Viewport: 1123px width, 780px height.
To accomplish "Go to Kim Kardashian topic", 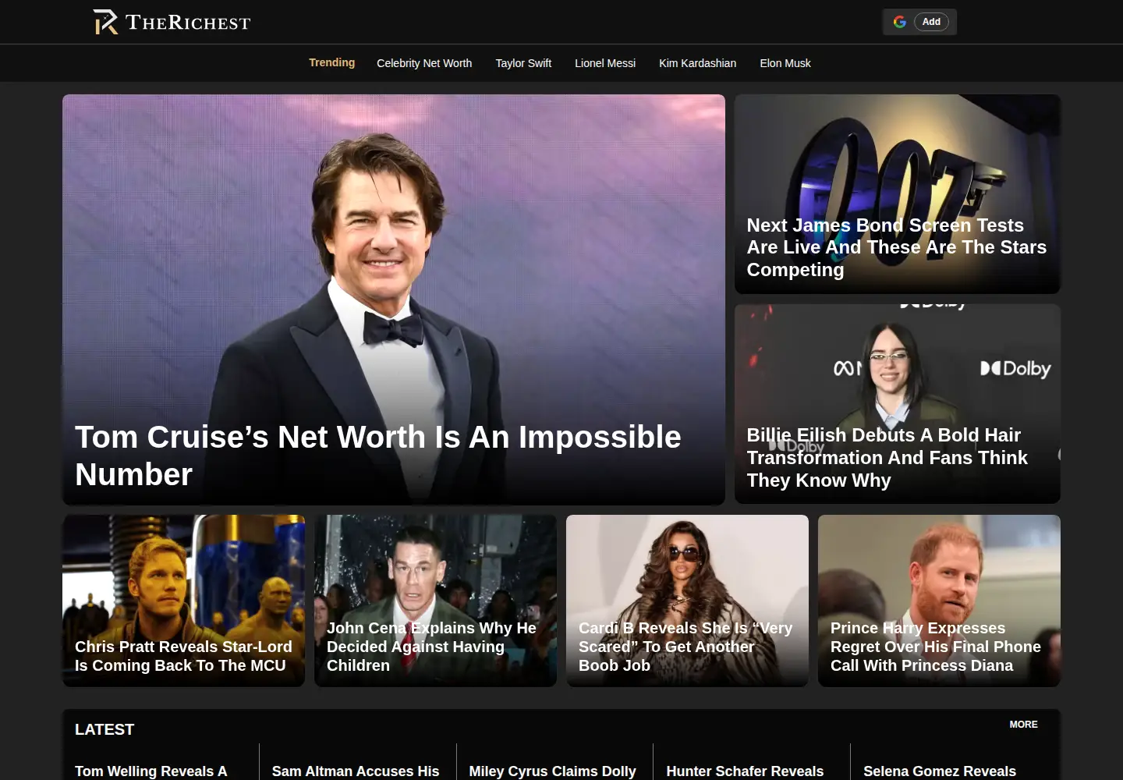I will click(x=697, y=63).
